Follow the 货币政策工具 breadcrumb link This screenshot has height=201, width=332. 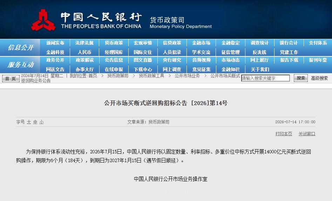151,76
